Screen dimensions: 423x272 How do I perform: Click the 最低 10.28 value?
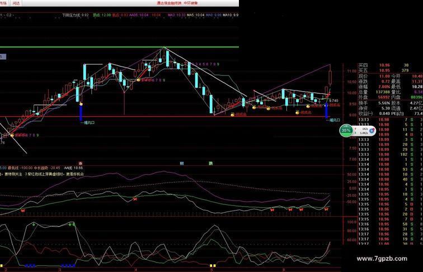[417, 87]
